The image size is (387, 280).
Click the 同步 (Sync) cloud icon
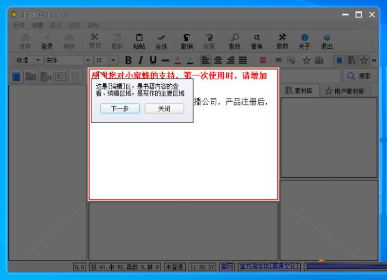pos(69,42)
